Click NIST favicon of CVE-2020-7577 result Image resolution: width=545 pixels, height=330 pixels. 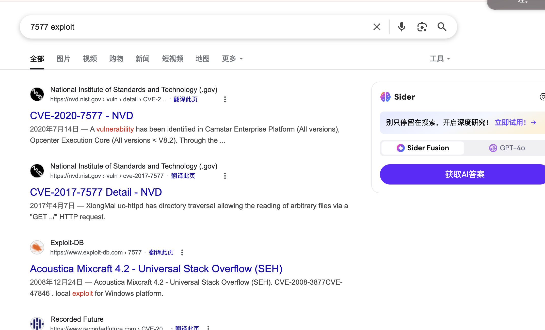(37, 94)
